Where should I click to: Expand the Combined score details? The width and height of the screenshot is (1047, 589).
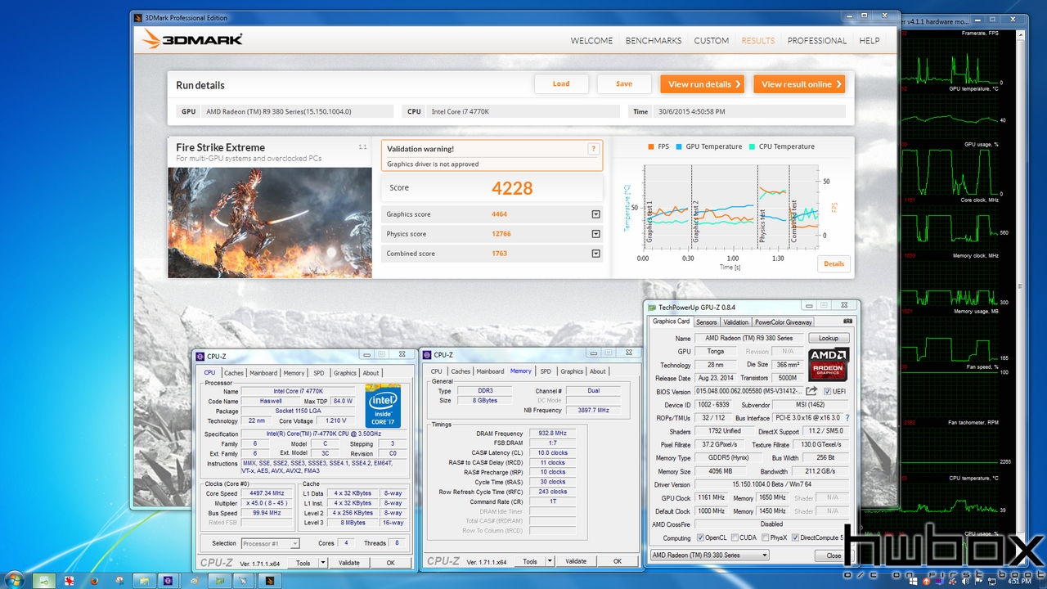tap(596, 254)
